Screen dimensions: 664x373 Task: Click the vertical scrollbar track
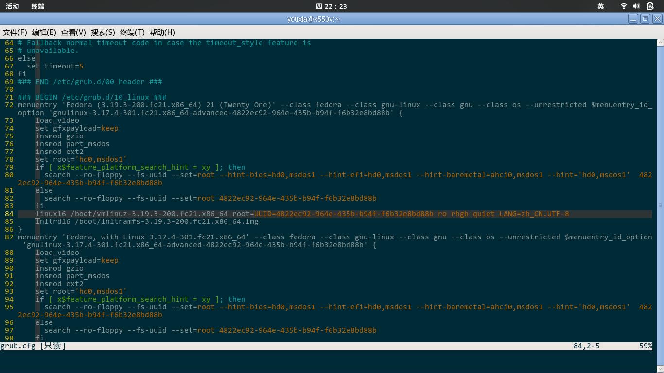pyautogui.click(x=660, y=205)
